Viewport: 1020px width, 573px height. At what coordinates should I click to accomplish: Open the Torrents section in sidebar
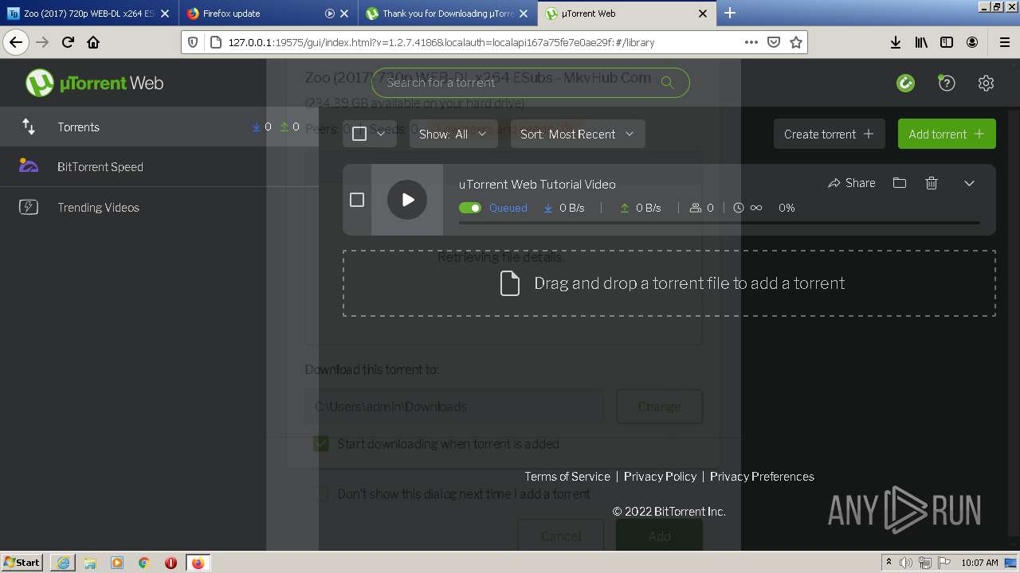(159, 127)
